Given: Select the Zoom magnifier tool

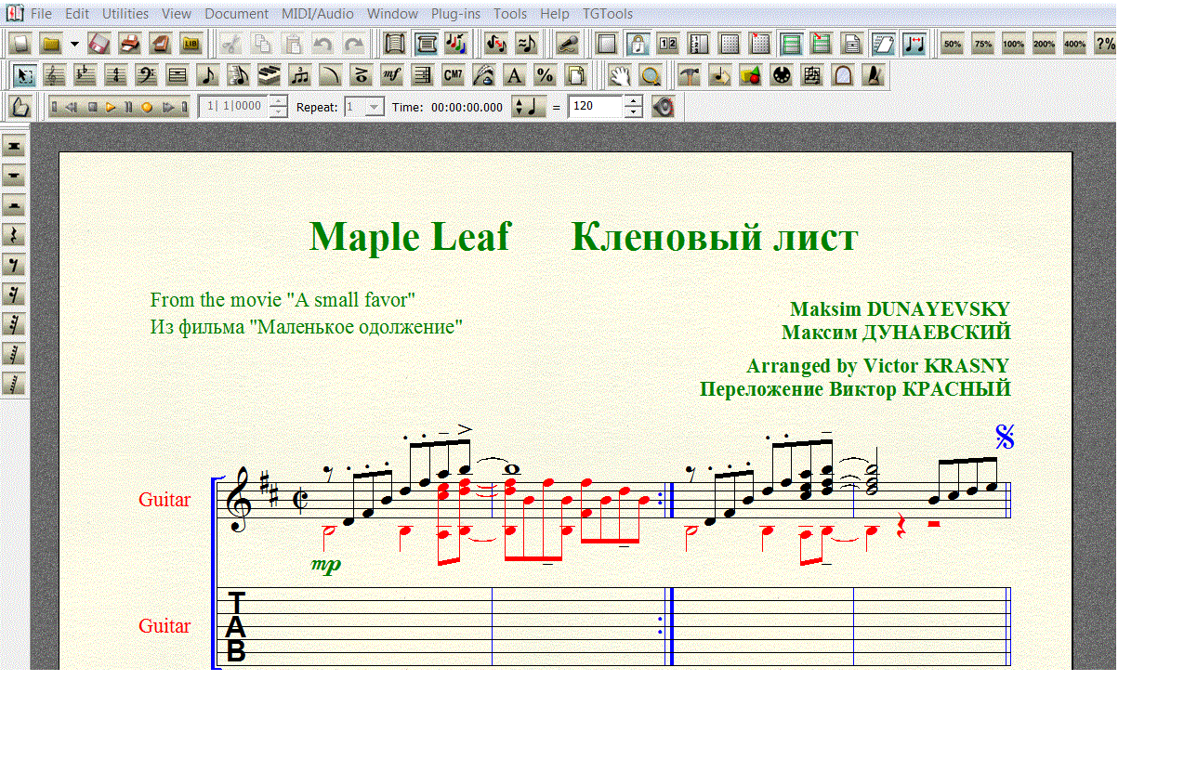Looking at the screenshot, I should (650, 75).
